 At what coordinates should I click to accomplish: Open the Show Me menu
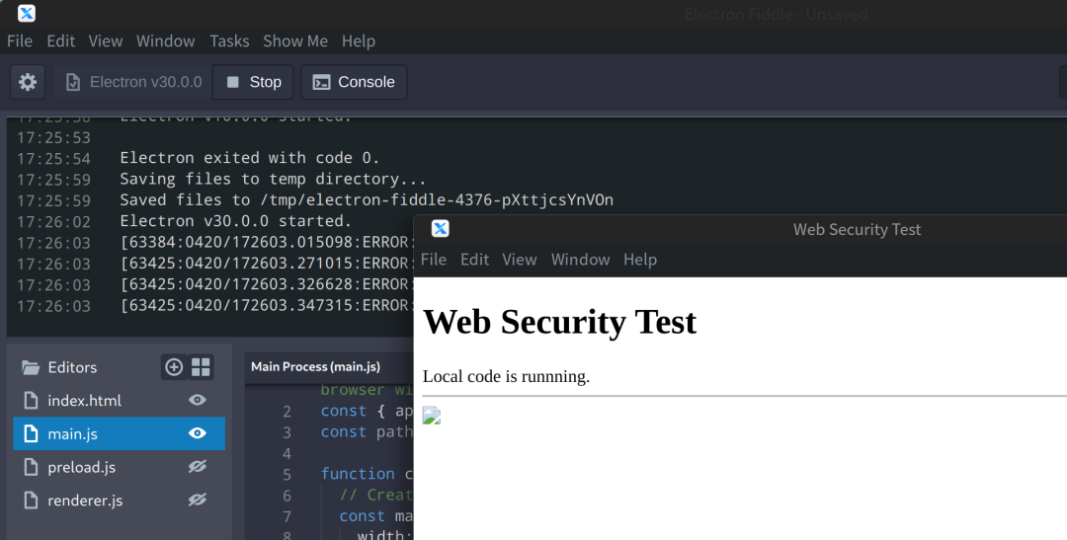[295, 40]
